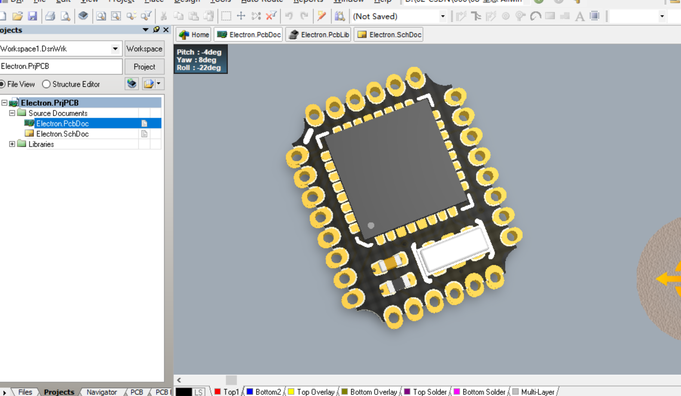This screenshot has height=396, width=681.
Task: Open the (Not Saved) filter dropdown
Action: [x=443, y=16]
